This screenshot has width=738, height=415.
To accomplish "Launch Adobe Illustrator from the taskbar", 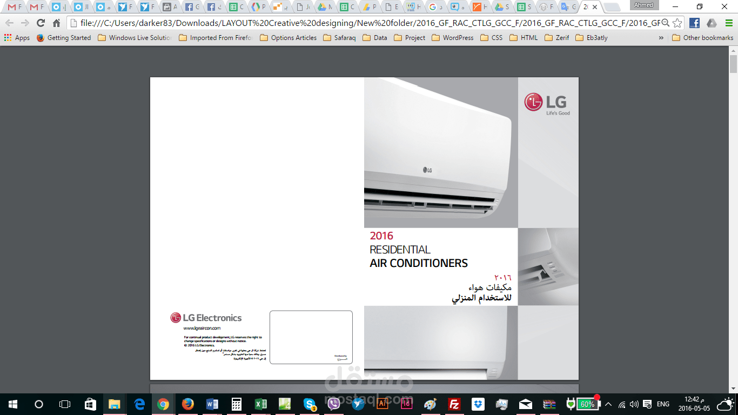I will [383, 404].
